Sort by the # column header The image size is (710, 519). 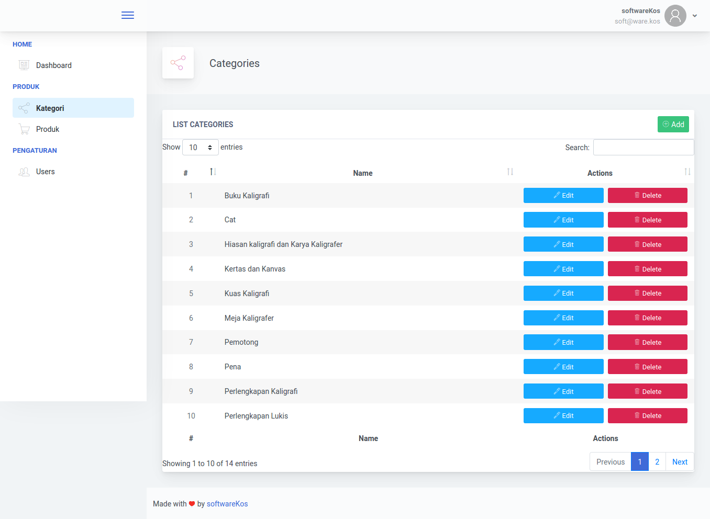[191, 173]
